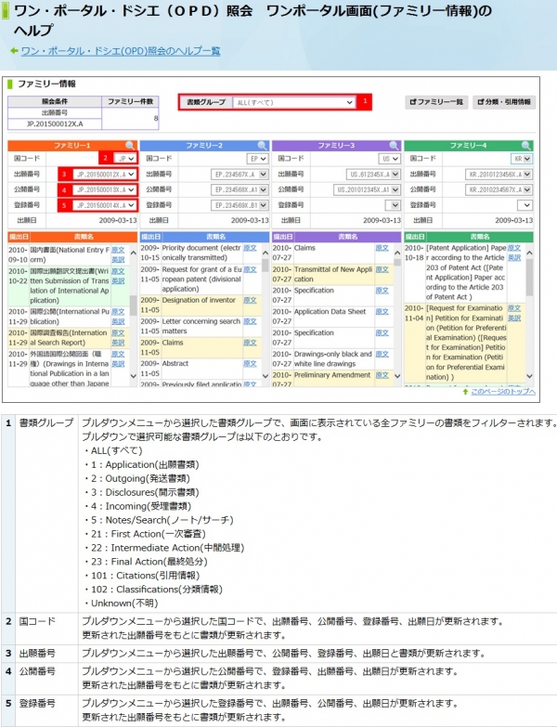Click Family-1 document list scroll down arrow
The width and height of the screenshot is (557, 727).
point(134,376)
